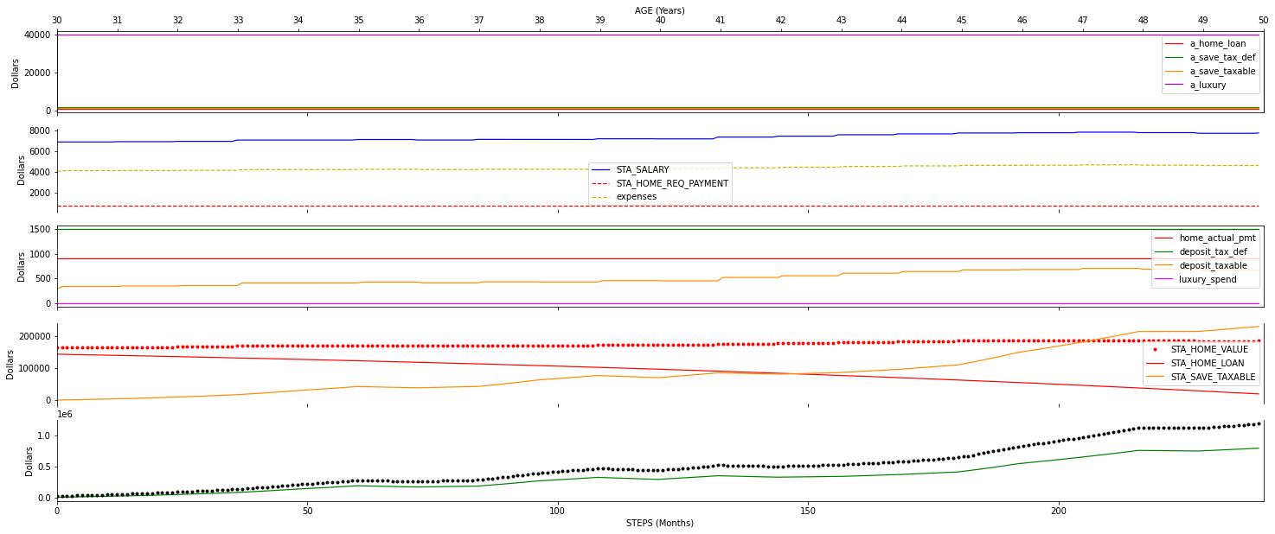
Task: Click the 1500 y-axis tick label
Action: click(x=40, y=229)
